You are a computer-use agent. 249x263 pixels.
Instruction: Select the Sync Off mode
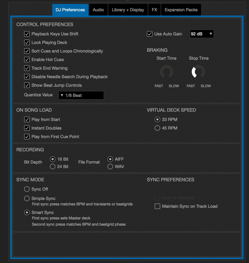tap(27, 189)
